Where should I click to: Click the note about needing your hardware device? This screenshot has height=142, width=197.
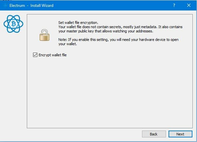pos(118,42)
